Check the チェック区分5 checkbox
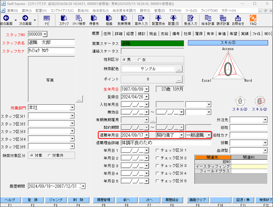Image resolution: width=273 pixels, height=207 pixels. click(x=157, y=181)
